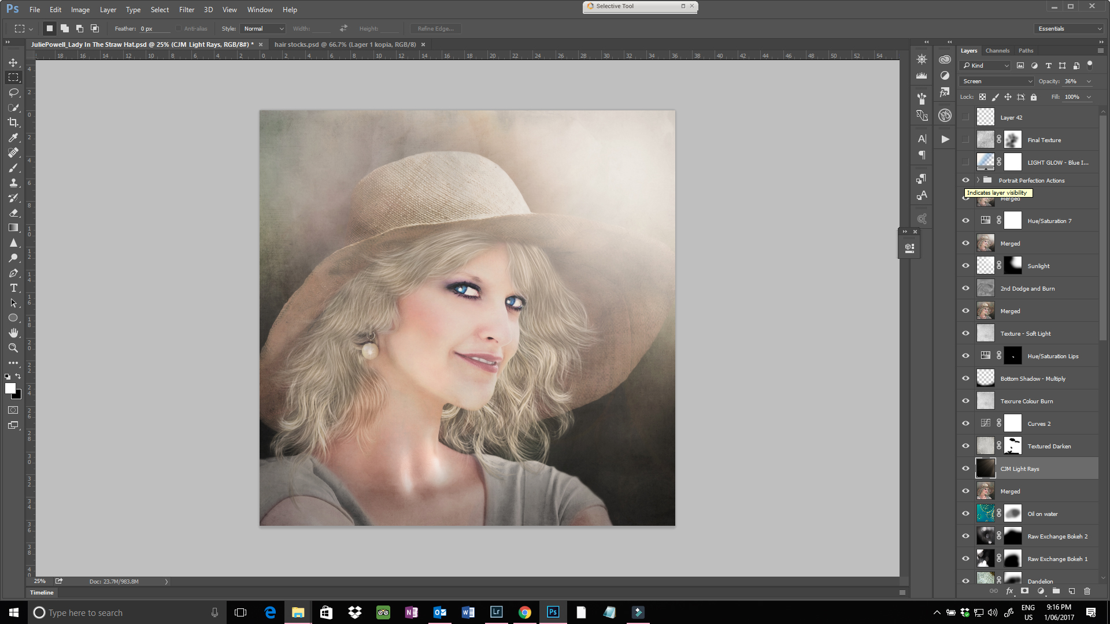Hide the Oil on water layer
The width and height of the screenshot is (1110, 624).
(x=965, y=514)
